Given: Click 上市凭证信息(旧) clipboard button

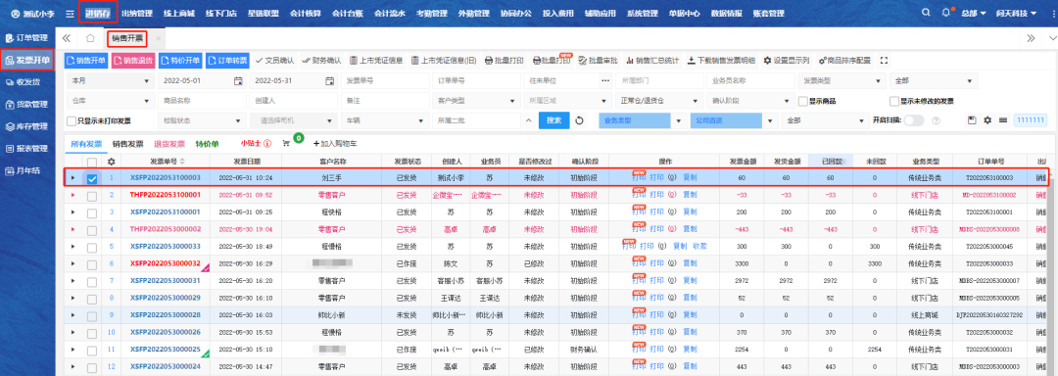Looking at the screenshot, I should (x=443, y=61).
